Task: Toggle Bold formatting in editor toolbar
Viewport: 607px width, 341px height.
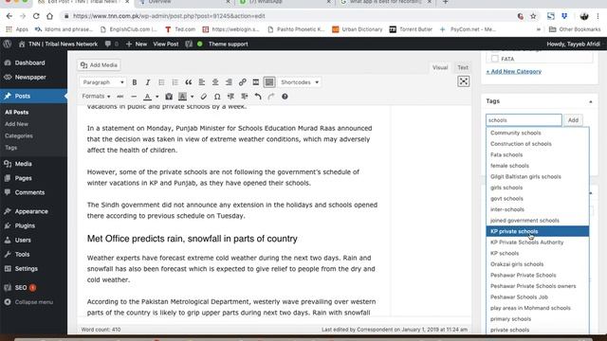Action: coord(135,82)
